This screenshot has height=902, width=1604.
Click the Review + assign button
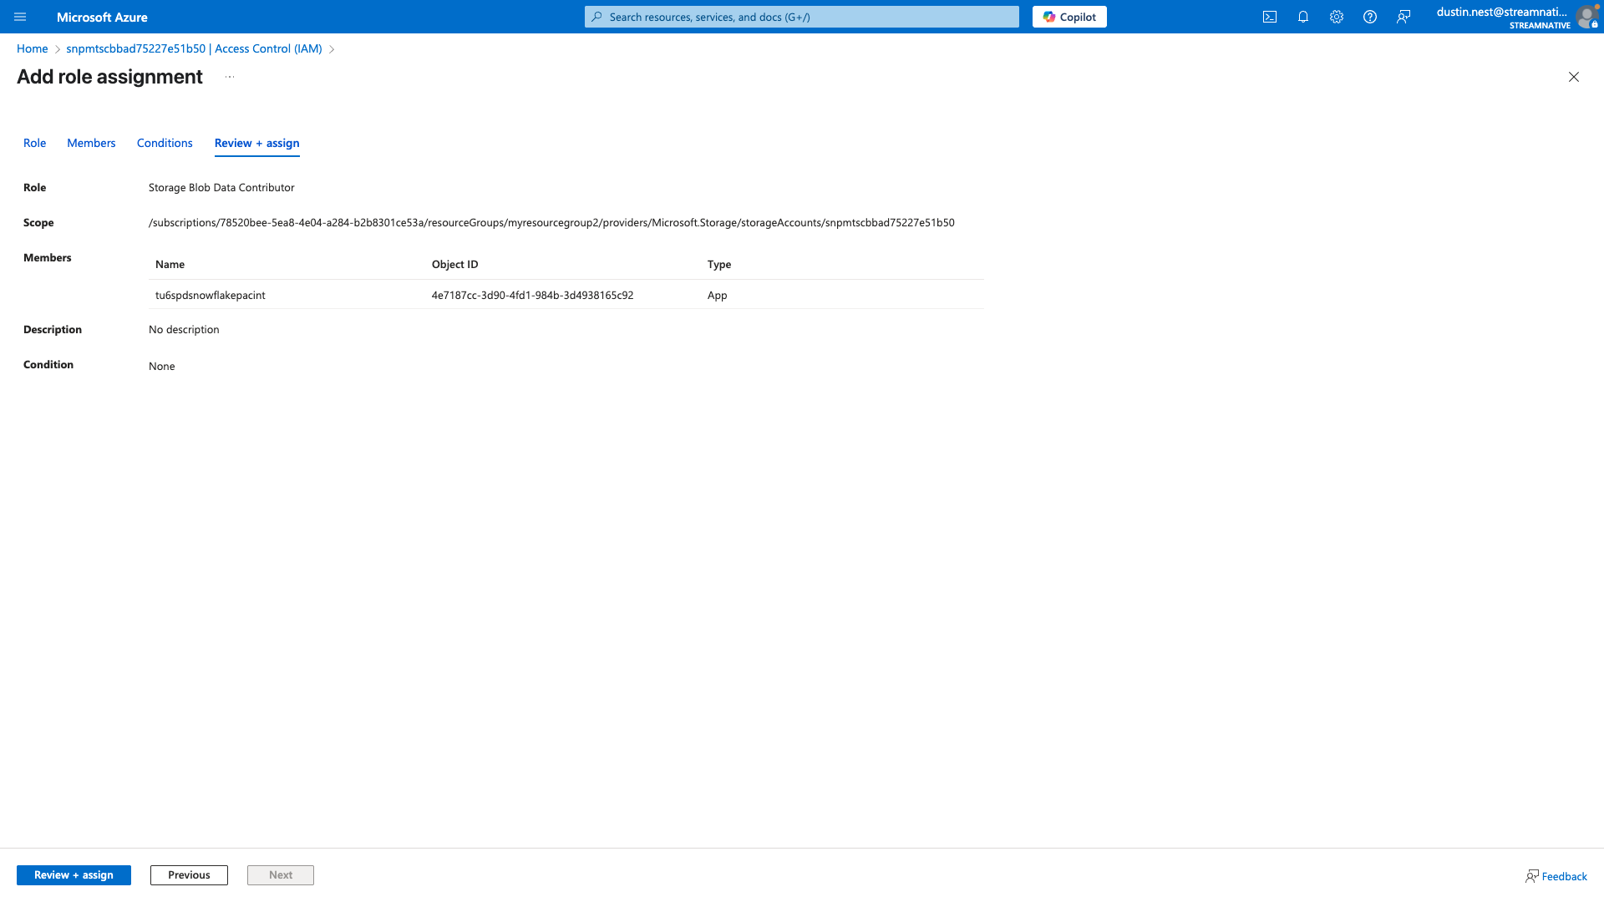(x=74, y=874)
